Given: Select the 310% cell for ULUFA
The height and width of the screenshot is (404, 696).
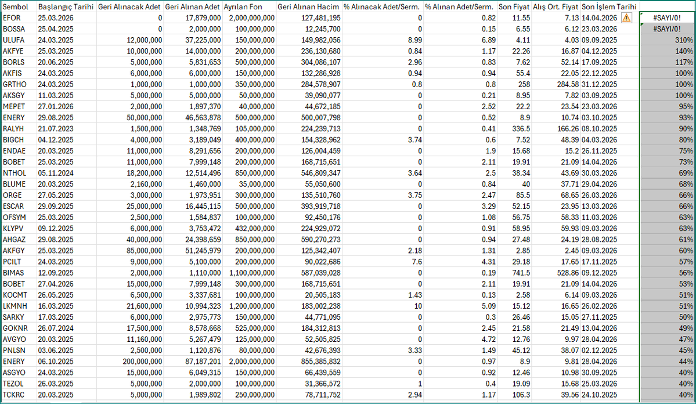Looking at the screenshot, I should click(667, 40).
